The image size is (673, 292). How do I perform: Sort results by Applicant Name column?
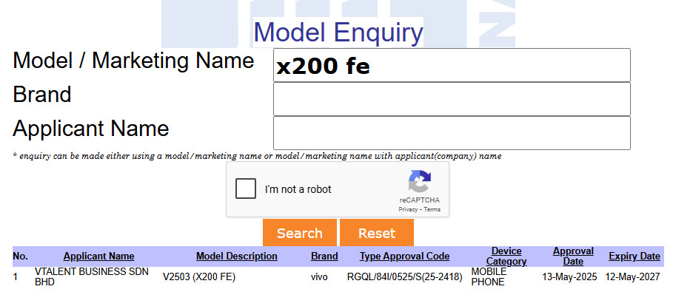point(98,257)
